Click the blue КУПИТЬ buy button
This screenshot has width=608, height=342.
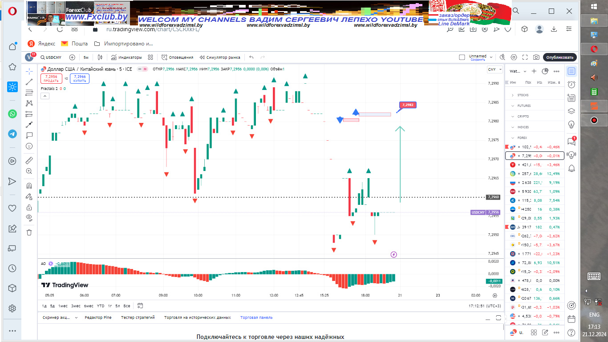[x=80, y=79]
